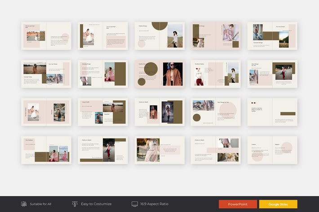Select slide with olive semicircle at top
Viewport: 319px width, 212px height.
coord(159,36)
